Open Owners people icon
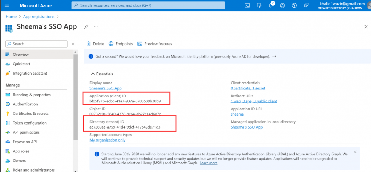This screenshot has height=172, width=371. (x=8, y=161)
